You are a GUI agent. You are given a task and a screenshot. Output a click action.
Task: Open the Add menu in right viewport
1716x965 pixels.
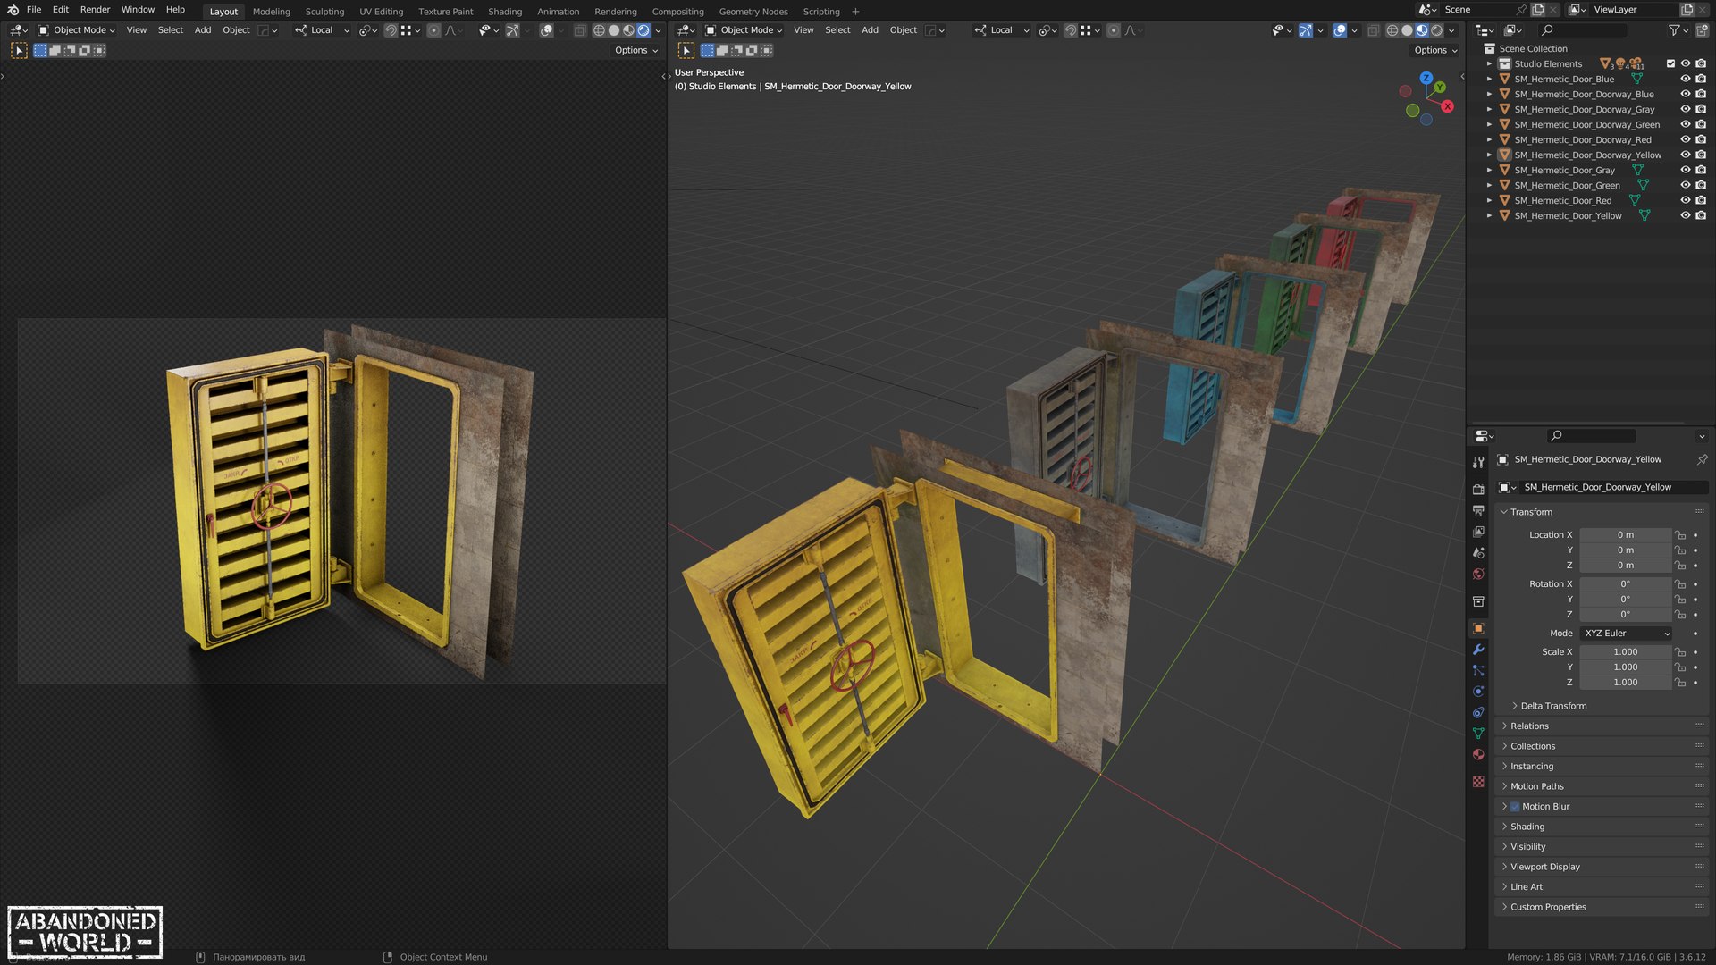(x=870, y=30)
